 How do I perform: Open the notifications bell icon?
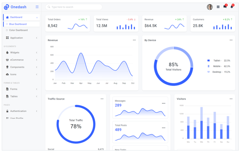(x=232, y=7)
